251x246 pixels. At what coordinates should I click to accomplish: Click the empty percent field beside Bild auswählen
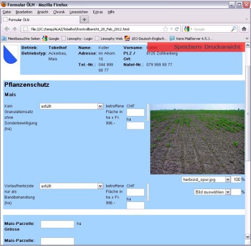click(x=236, y=192)
